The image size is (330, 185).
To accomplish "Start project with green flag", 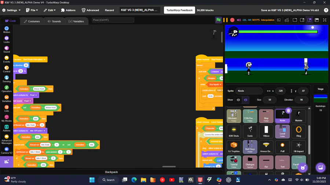I will point(219,20).
